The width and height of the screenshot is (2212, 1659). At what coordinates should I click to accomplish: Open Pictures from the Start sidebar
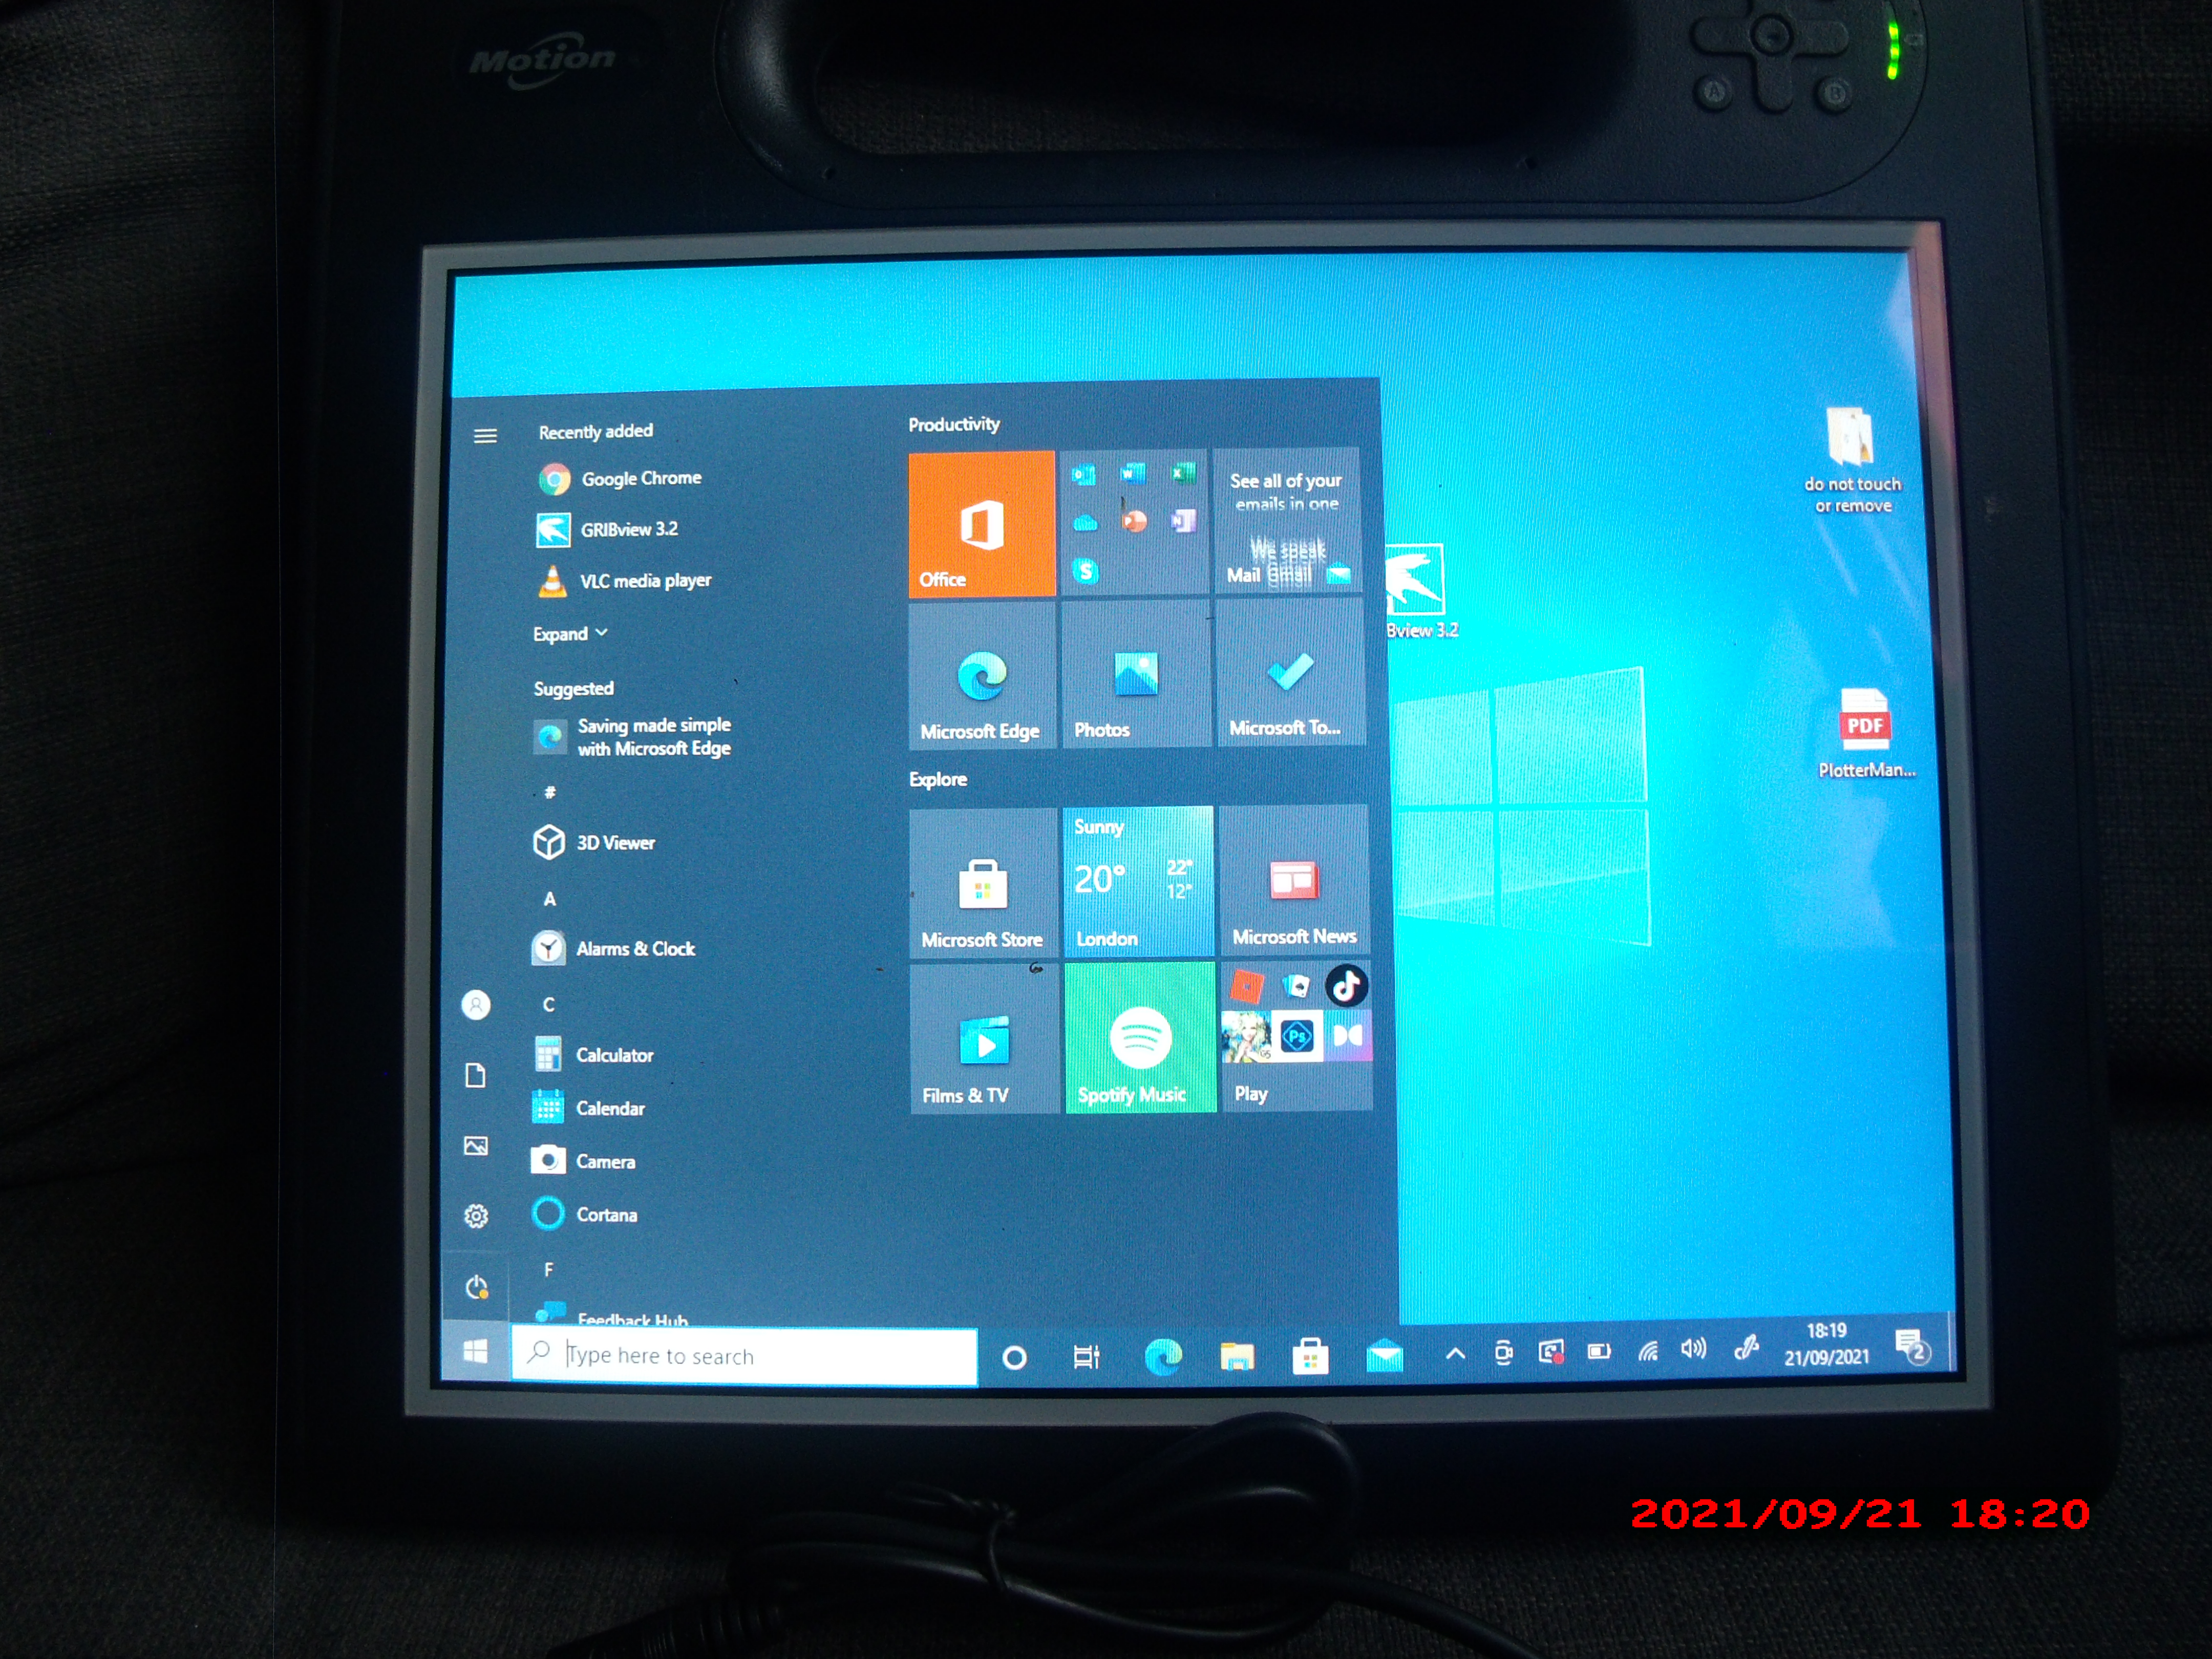click(x=476, y=1146)
